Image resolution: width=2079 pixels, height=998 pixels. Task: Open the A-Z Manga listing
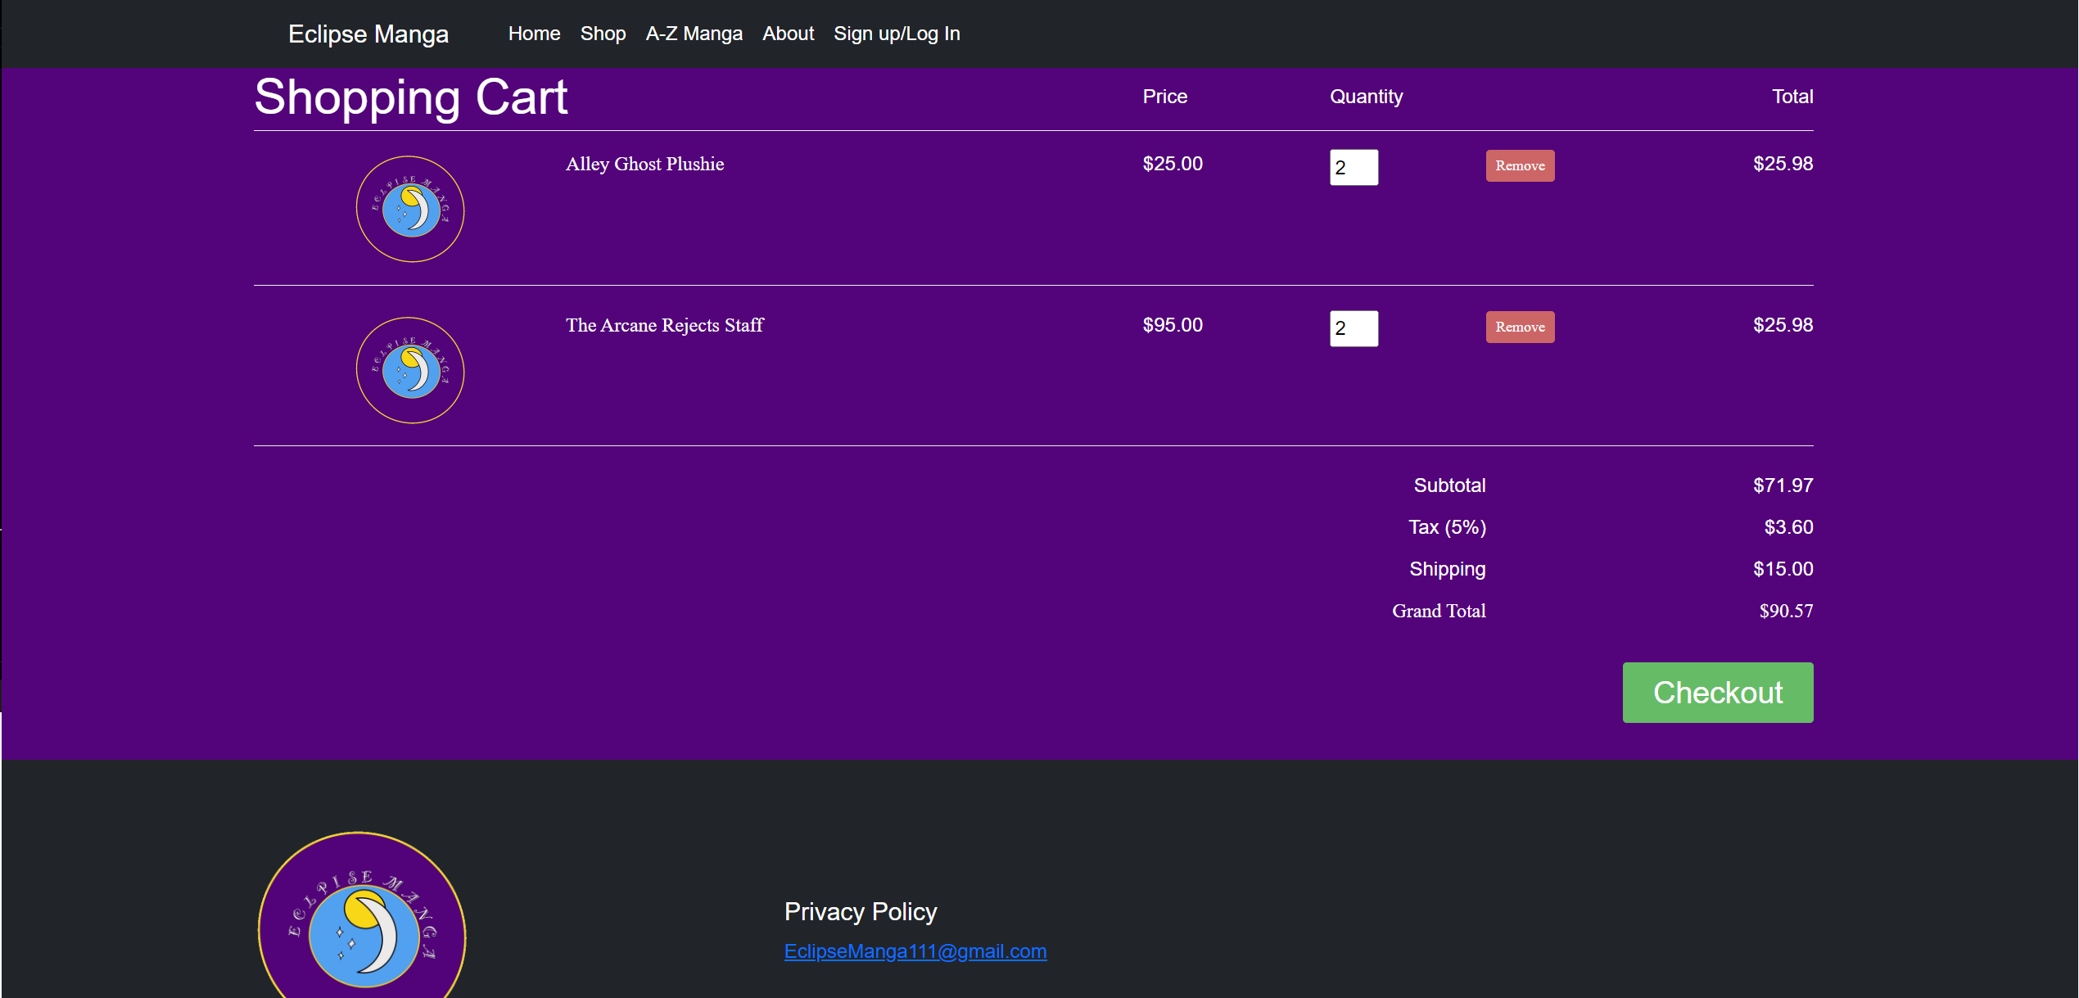coord(694,34)
